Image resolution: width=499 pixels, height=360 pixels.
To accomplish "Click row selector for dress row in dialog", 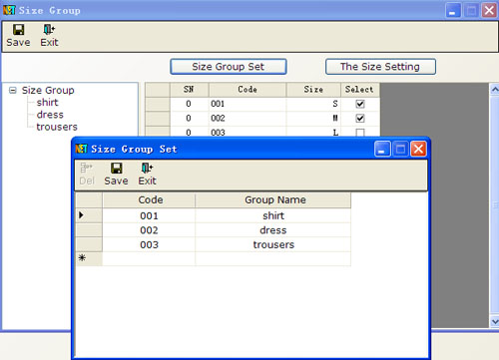I will (89, 230).
